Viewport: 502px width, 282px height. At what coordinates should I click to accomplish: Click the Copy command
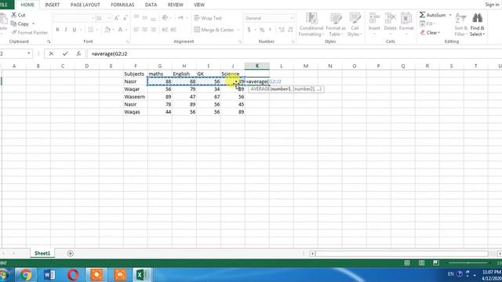pyautogui.click(x=20, y=23)
